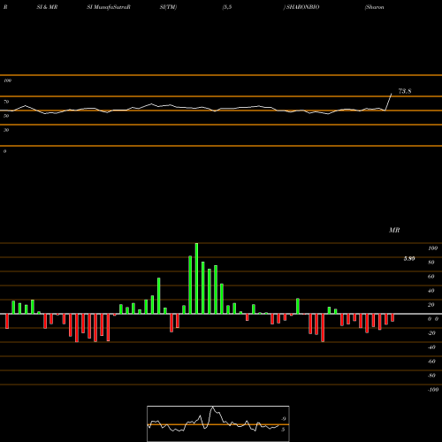This screenshot has height=442, width=442.
Task: Click the 60 label on MR axis
Action: [x=431, y=277]
